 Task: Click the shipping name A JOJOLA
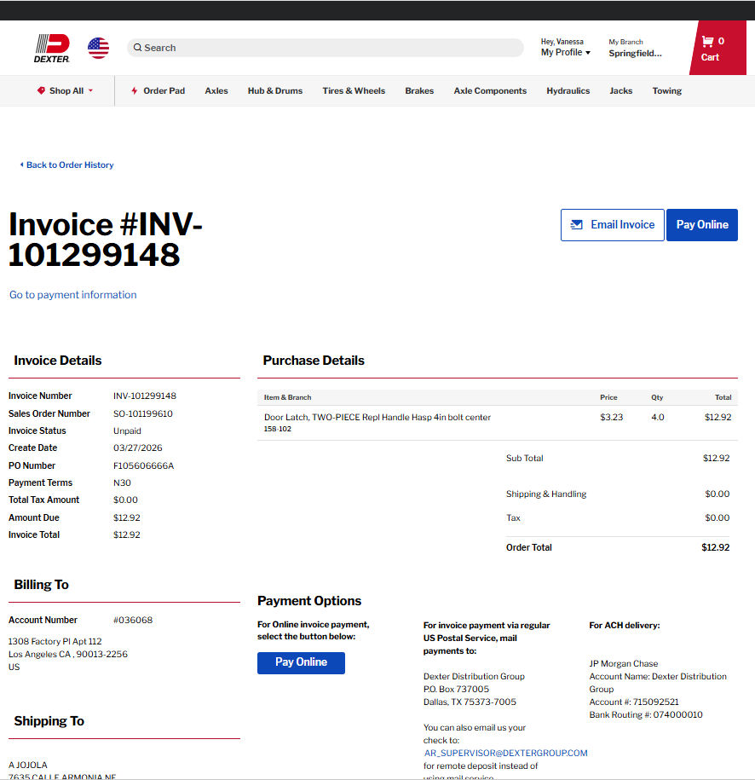coord(28,765)
